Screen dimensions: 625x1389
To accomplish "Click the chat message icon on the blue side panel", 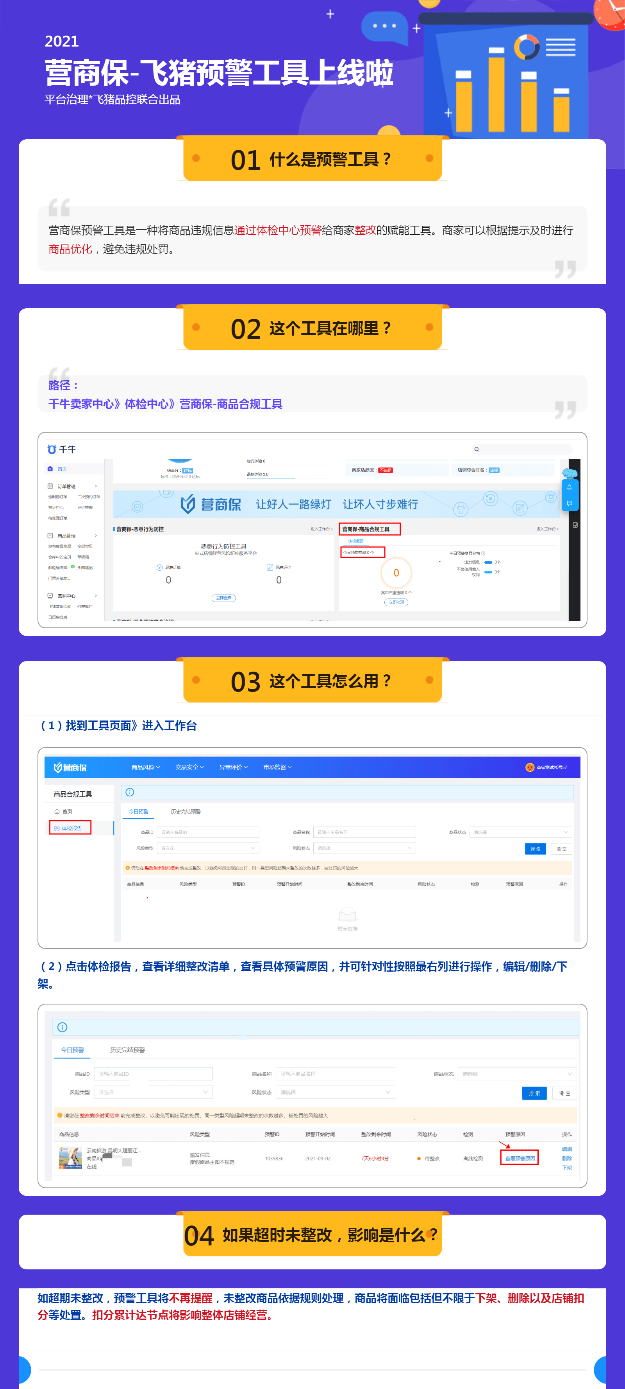I will pyautogui.click(x=569, y=503).
